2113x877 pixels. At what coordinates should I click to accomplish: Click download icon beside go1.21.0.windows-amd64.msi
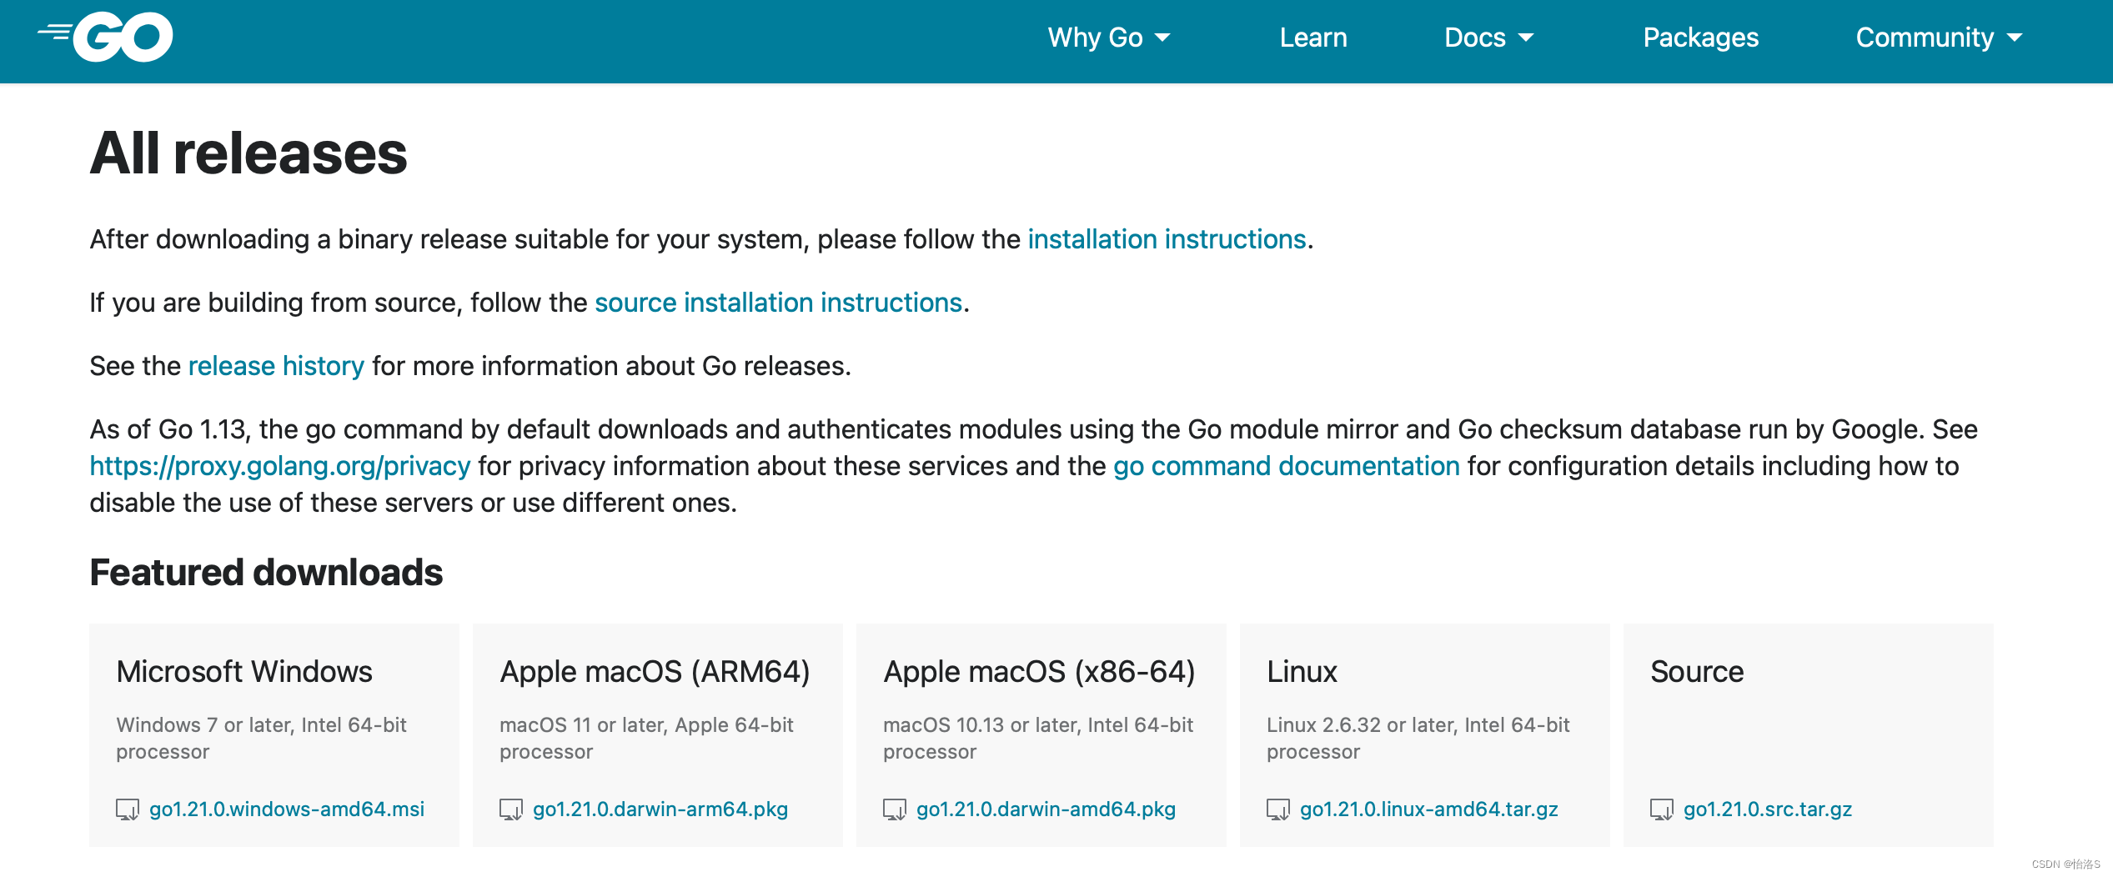pyautogui.click(x=128, y=809)
